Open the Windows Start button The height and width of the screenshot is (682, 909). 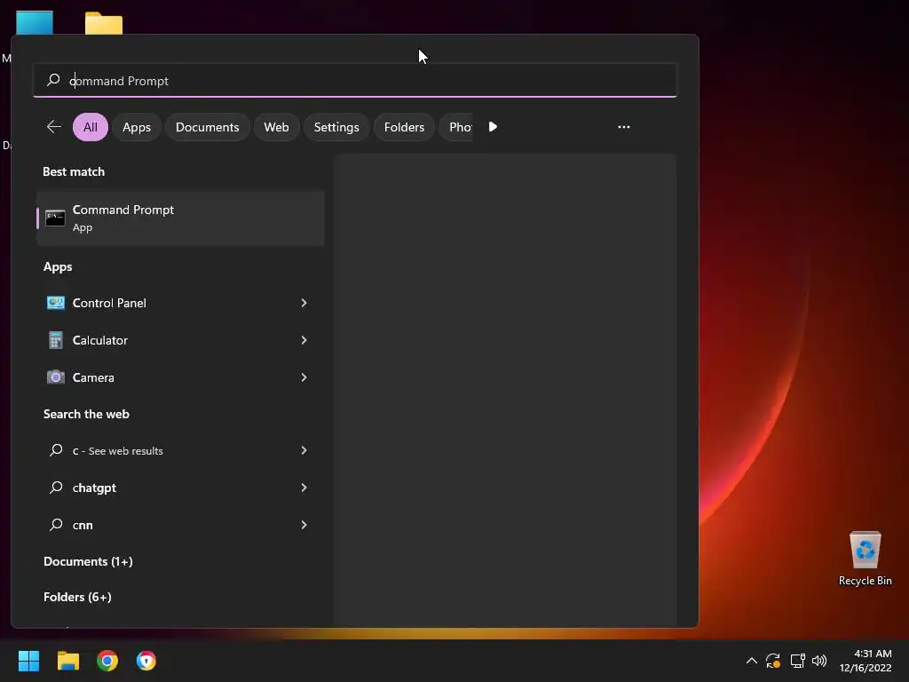tap(28, 661)
